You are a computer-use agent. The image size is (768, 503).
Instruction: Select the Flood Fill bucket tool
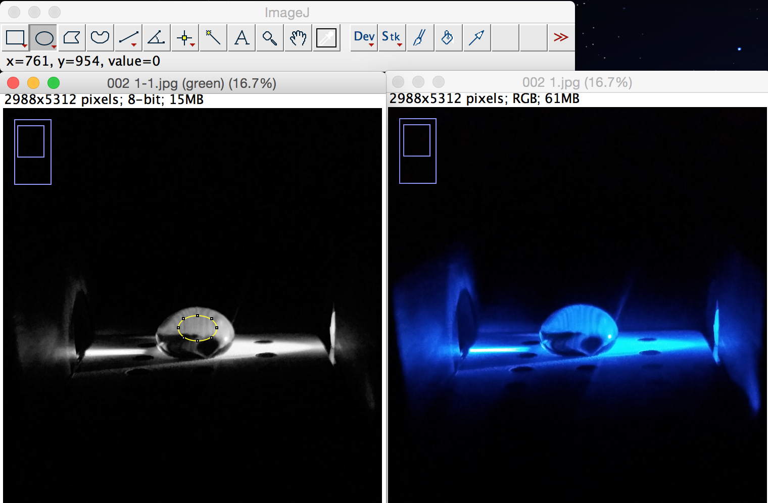448,38
